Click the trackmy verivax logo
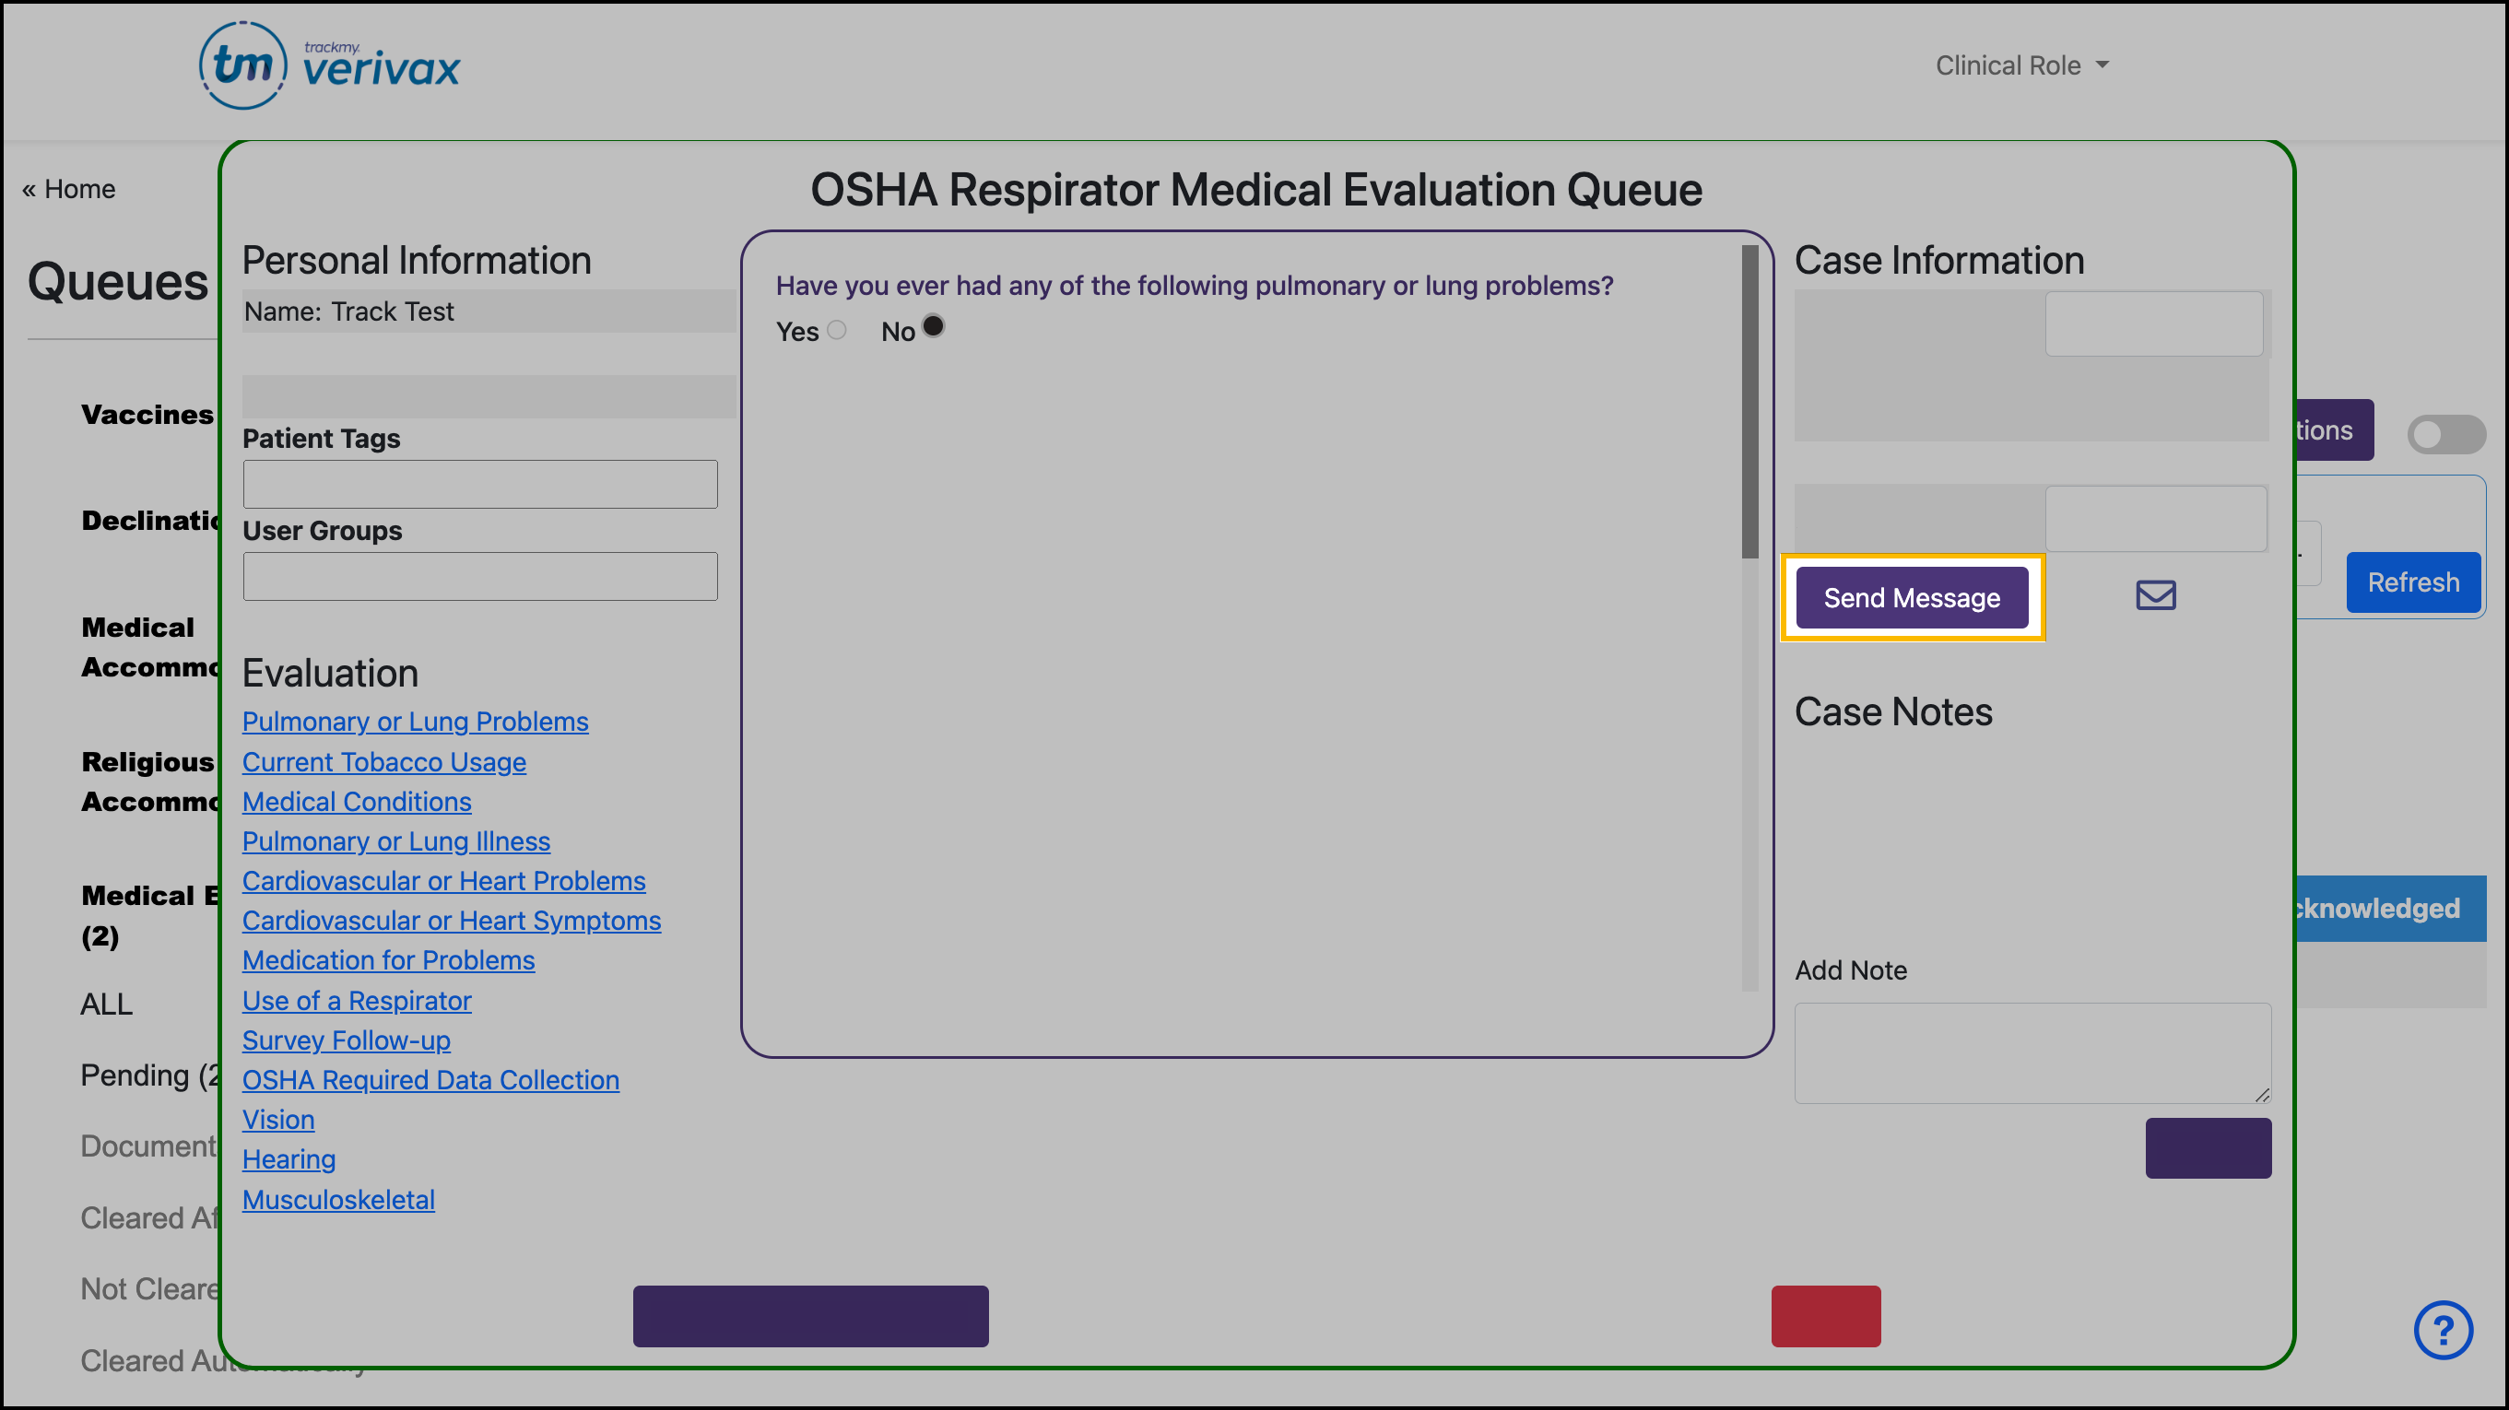The width and height of the screenshot is (2509, 1410). pyautogui.click(x=329, y=65)
